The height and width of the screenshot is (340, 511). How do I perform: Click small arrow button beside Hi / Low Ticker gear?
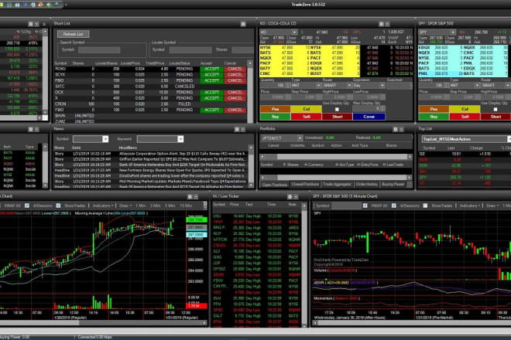pos(296,197)
